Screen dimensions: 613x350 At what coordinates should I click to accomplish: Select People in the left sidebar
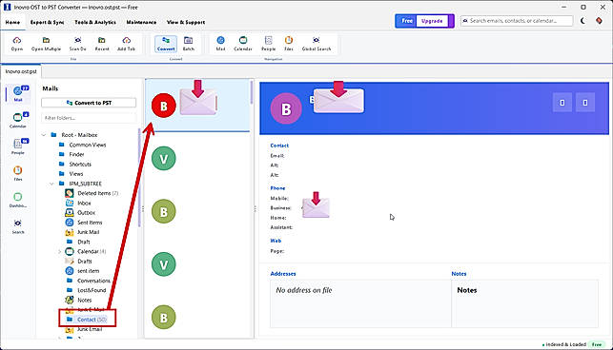click(x=18, y=146)
